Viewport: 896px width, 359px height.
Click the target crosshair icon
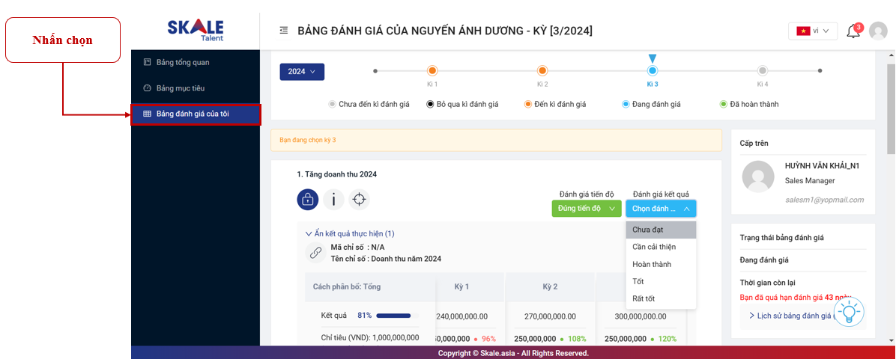(359, 199)
